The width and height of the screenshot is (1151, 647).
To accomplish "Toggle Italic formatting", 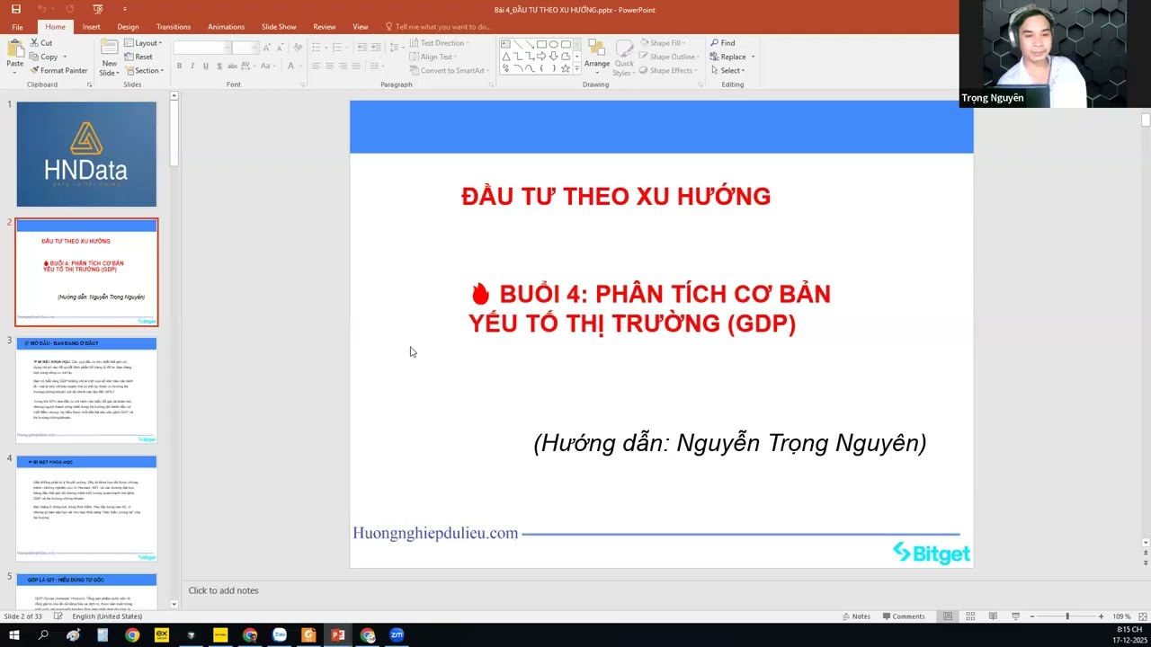I will click(192, 66).
